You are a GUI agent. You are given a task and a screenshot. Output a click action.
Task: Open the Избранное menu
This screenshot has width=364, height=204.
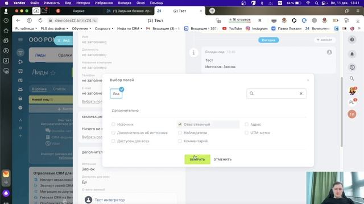coord(104,3)
